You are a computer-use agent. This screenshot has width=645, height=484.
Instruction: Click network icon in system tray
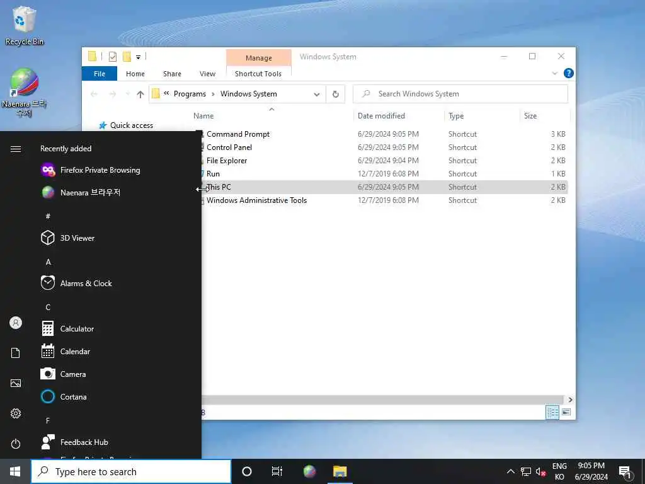click(525, 471)
